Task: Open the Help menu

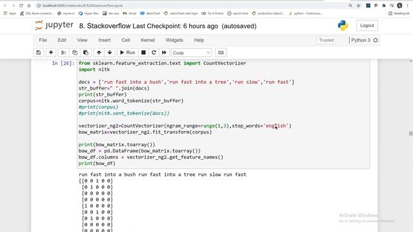Action: [199, 40]
